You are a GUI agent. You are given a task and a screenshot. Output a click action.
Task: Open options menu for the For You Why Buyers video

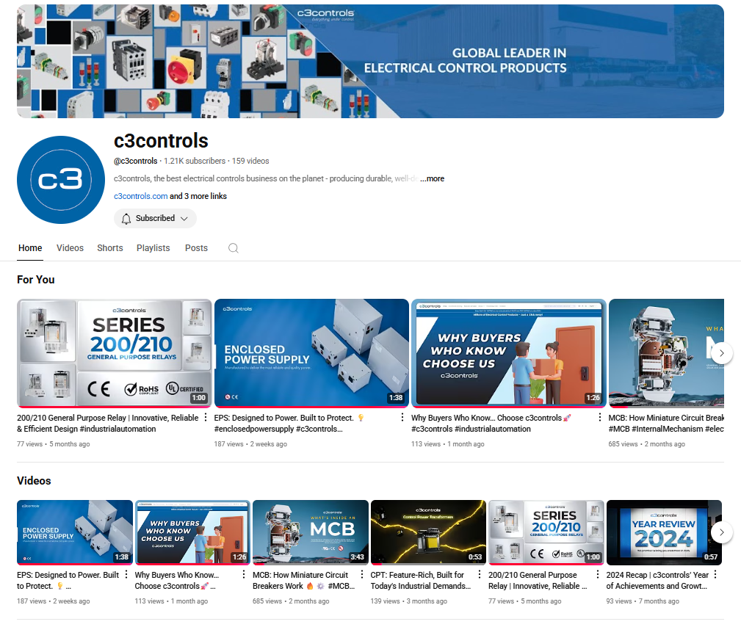click(x=600, y=418)
